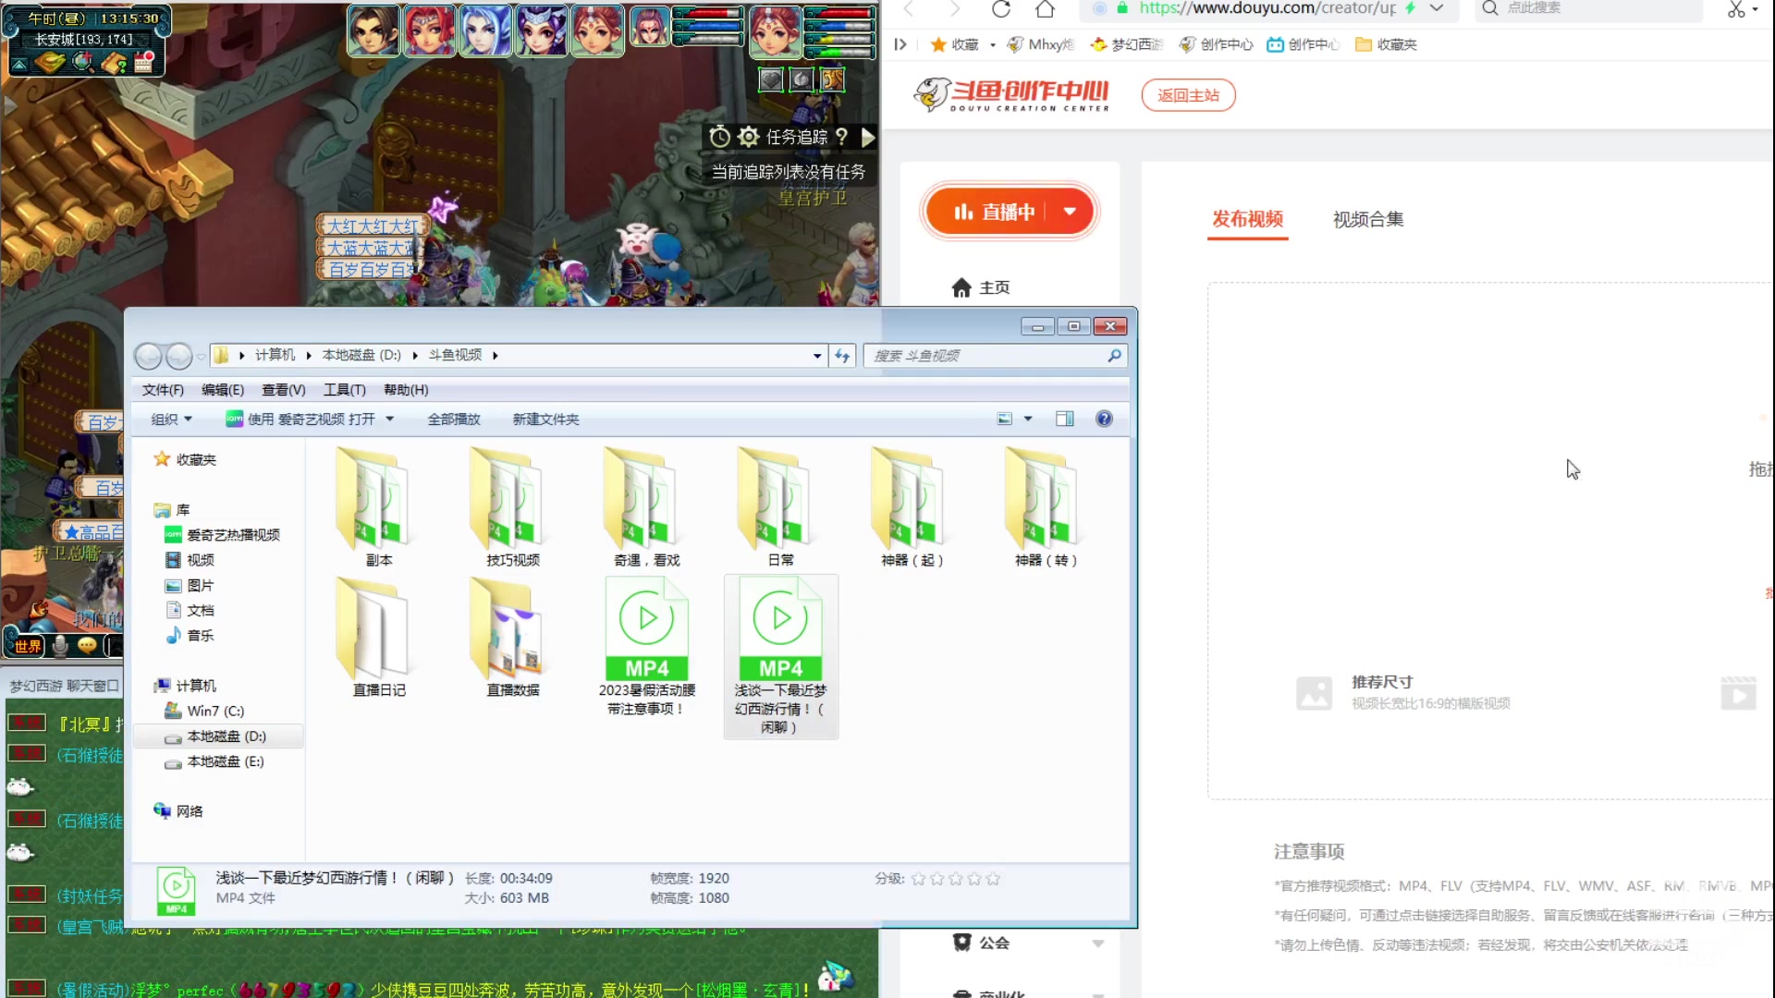Click 新建文件夹 in Explorer toolbar

point(545,420)
